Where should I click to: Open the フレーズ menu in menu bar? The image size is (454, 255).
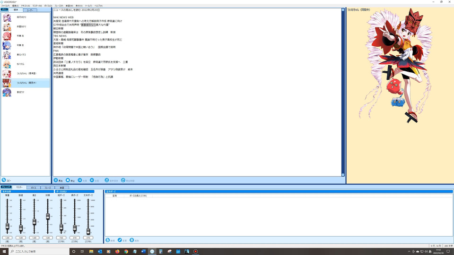click(59, 6)
